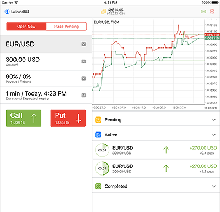Tap the up arrow on +1.2 pips trade
Viewport: 220px width, 212px height.
tap(166, 168)
